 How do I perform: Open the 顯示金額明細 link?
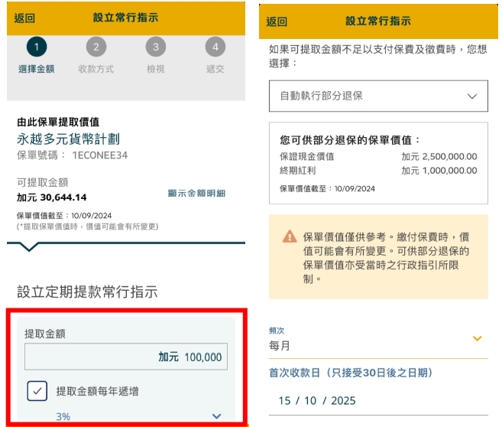[197, 193]
